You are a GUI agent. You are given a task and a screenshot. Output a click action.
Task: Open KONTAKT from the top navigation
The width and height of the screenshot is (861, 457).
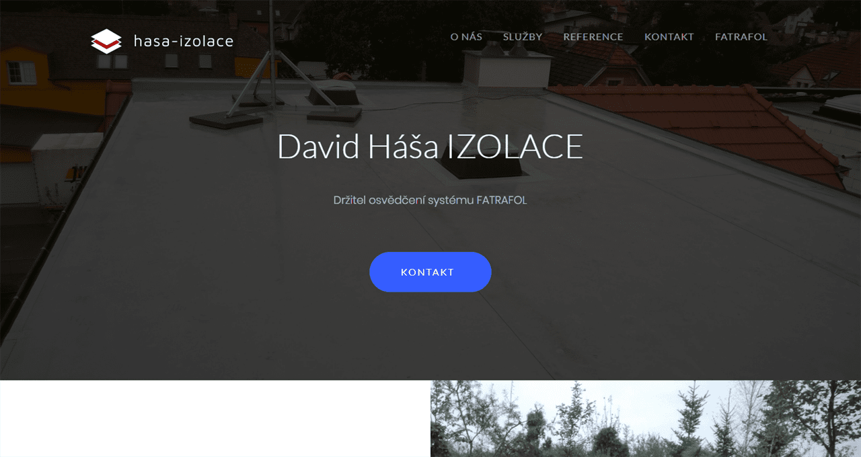click(669, 37)
